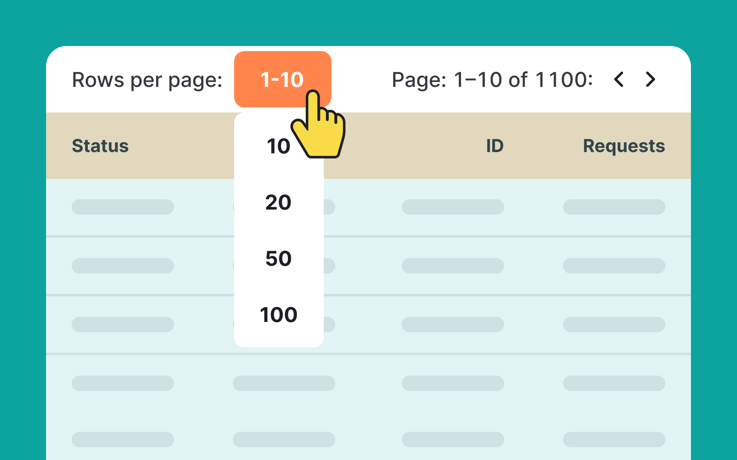
Task: Select 50 rows per page
Action: tap(278, 259)
